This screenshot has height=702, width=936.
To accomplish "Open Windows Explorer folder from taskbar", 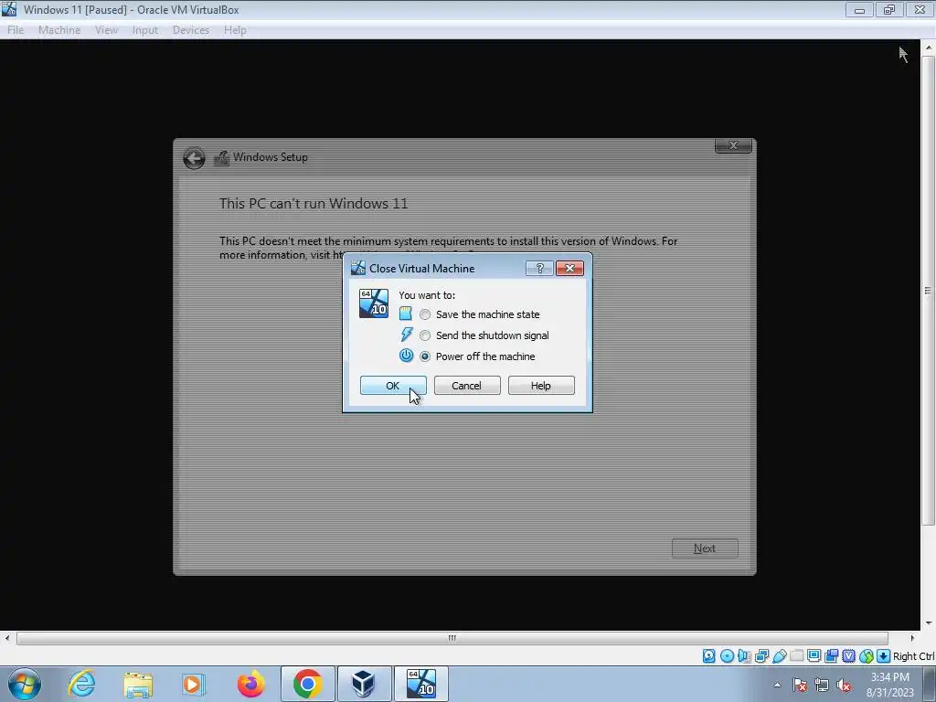I will pyautogui.click(x=138, y=684).
